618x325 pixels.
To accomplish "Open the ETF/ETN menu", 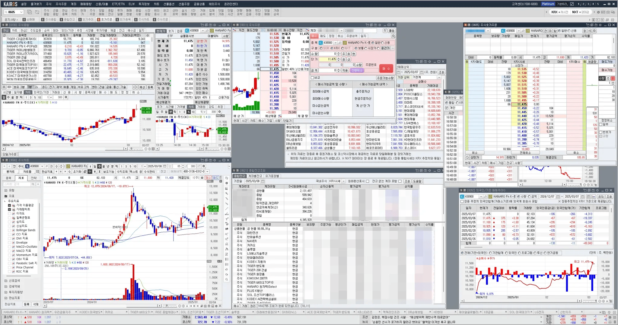I will tap(118, 4).
